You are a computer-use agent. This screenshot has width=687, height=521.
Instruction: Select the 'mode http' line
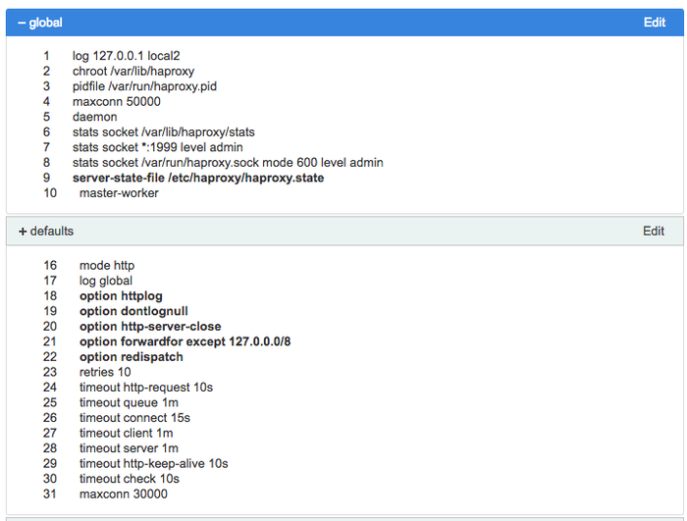point(107,266)
